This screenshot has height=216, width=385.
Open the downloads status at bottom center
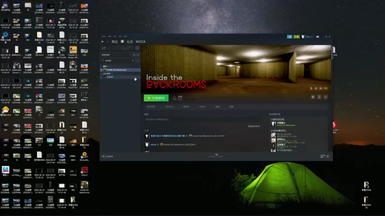coord(216,156)
